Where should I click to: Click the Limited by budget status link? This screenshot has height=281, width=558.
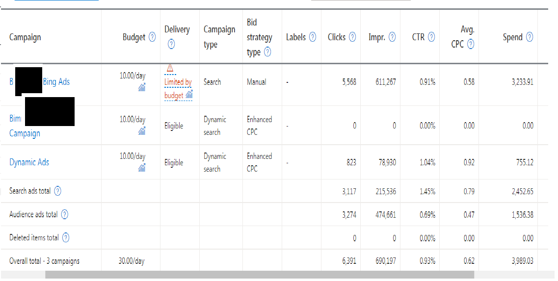tap(178, 89)
